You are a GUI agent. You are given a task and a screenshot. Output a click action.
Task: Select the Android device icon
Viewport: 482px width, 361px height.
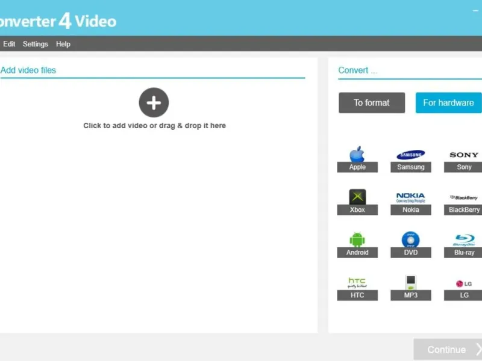(x=357, y=244)
